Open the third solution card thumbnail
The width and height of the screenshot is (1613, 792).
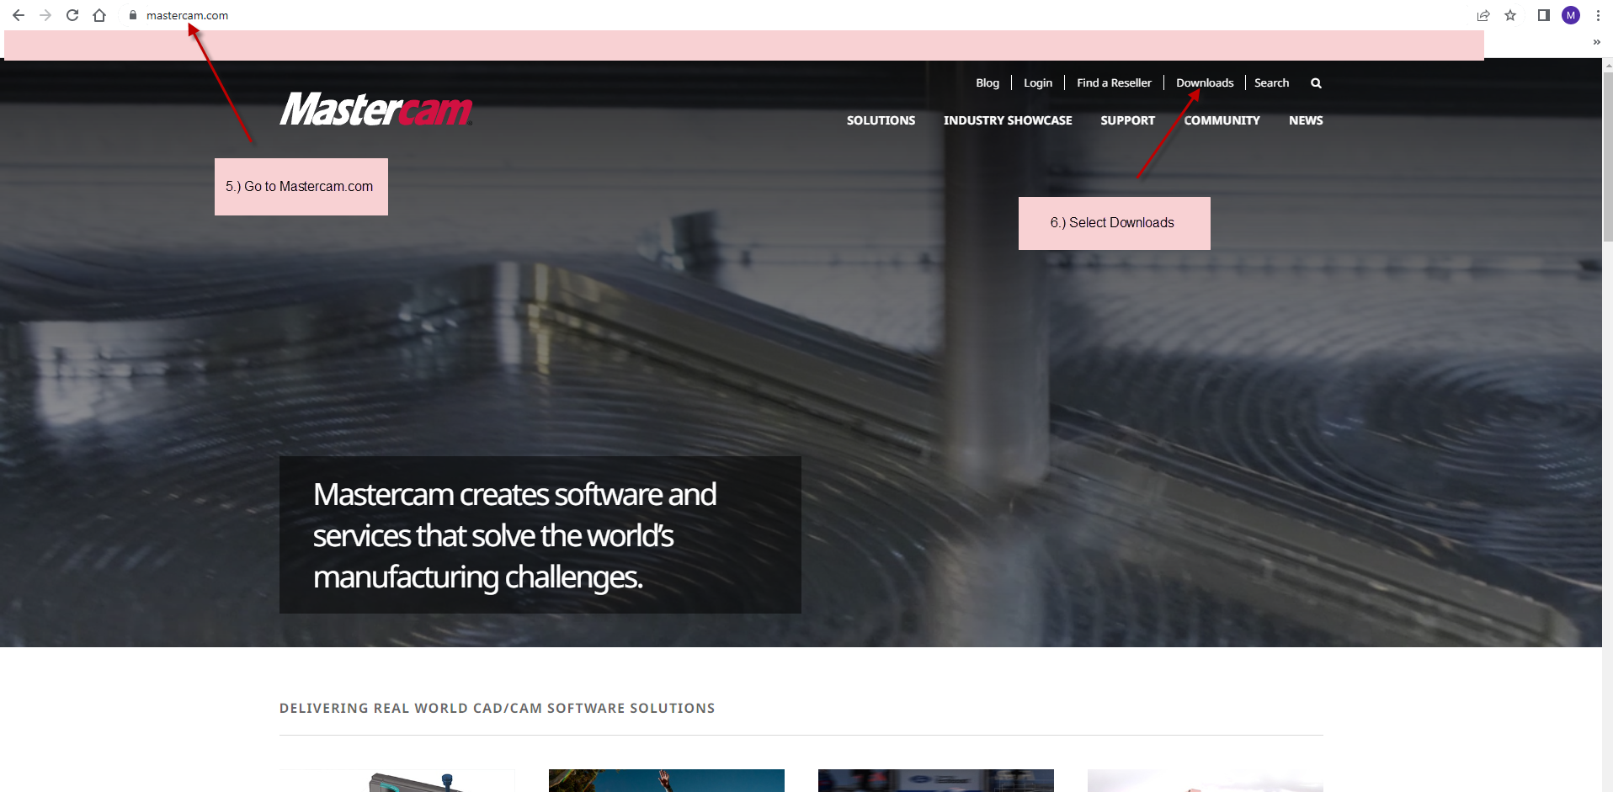click(x=936, y=780)
